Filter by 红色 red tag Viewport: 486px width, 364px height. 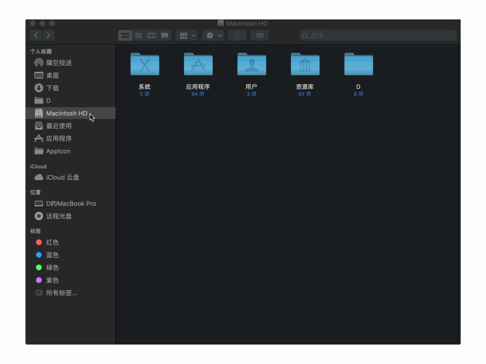tap(71, 242)
